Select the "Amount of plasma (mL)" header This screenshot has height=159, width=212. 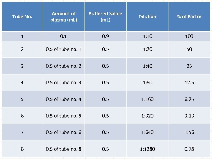(63, 17)
